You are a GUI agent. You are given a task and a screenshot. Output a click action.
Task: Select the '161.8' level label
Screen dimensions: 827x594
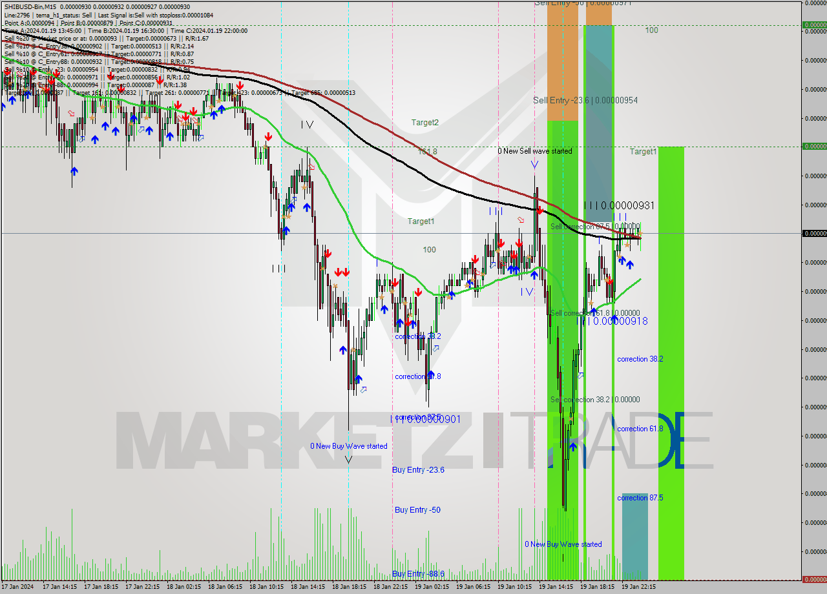(x=427, y=151)
